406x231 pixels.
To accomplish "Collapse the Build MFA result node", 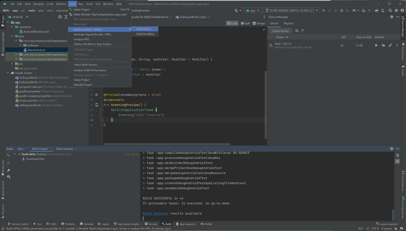I will pyautogui.click(x=15, y=154).
